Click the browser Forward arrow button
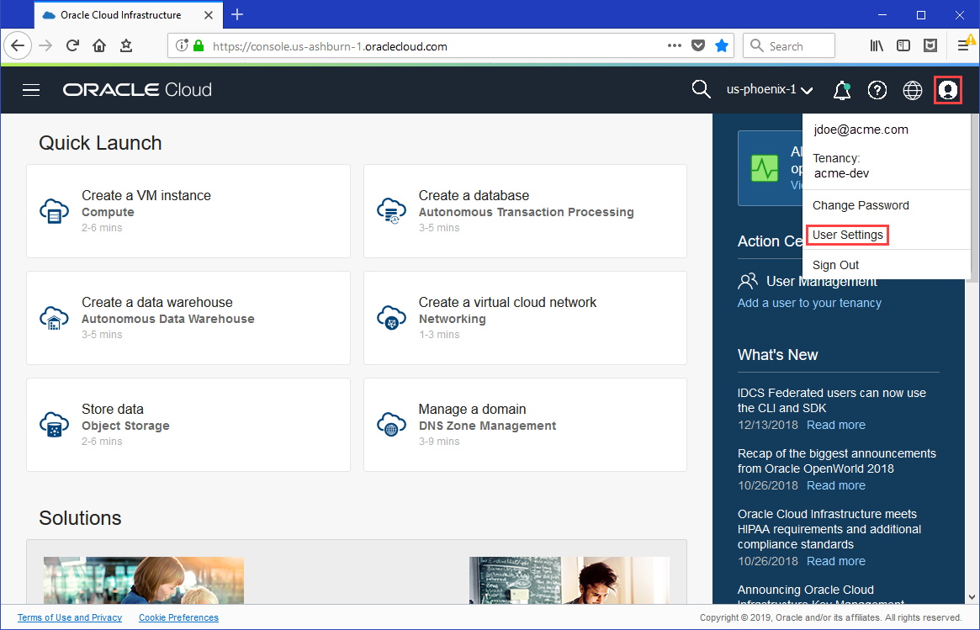The height and width of the screenshot is (630, 980). pyautogui.click(x=45, y=45)
